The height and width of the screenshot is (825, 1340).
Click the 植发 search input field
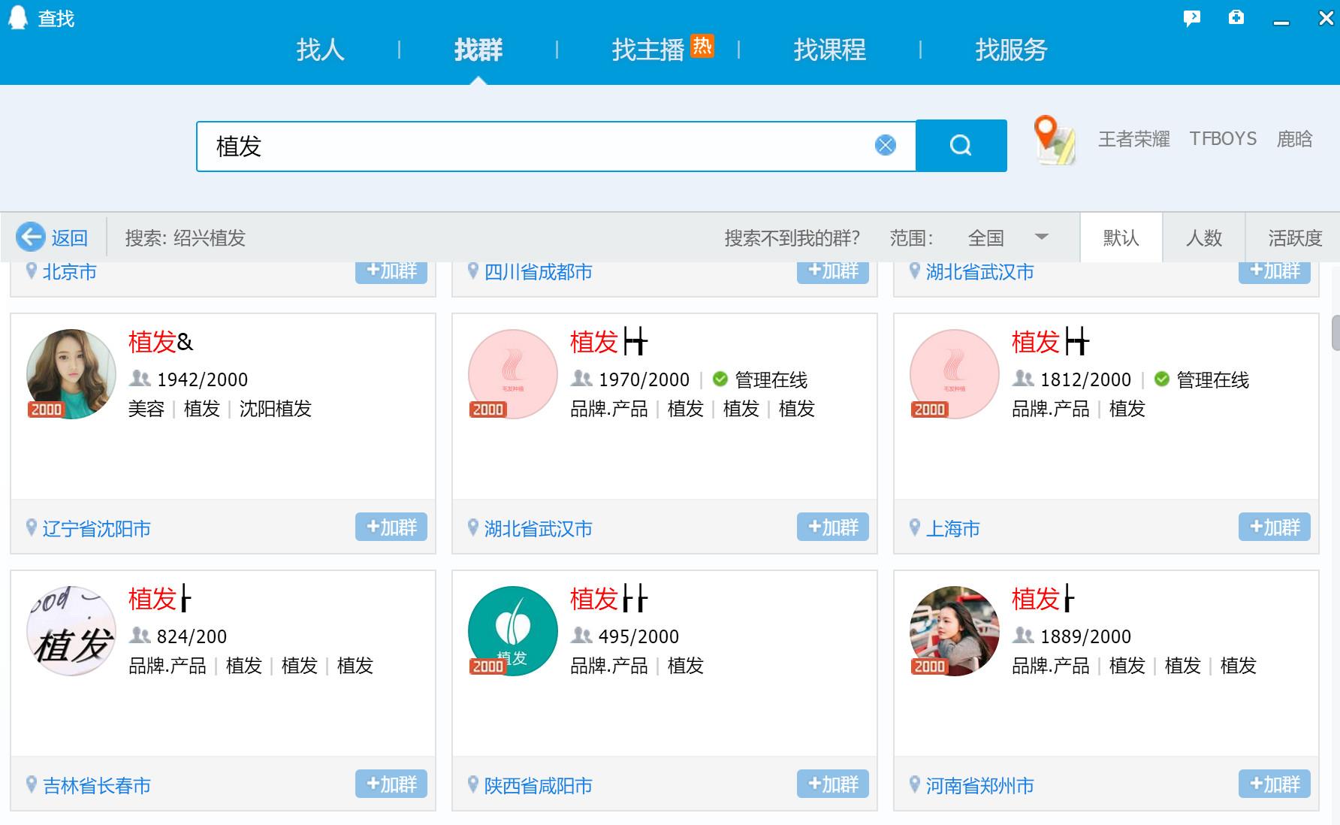(x=526, y=146)
